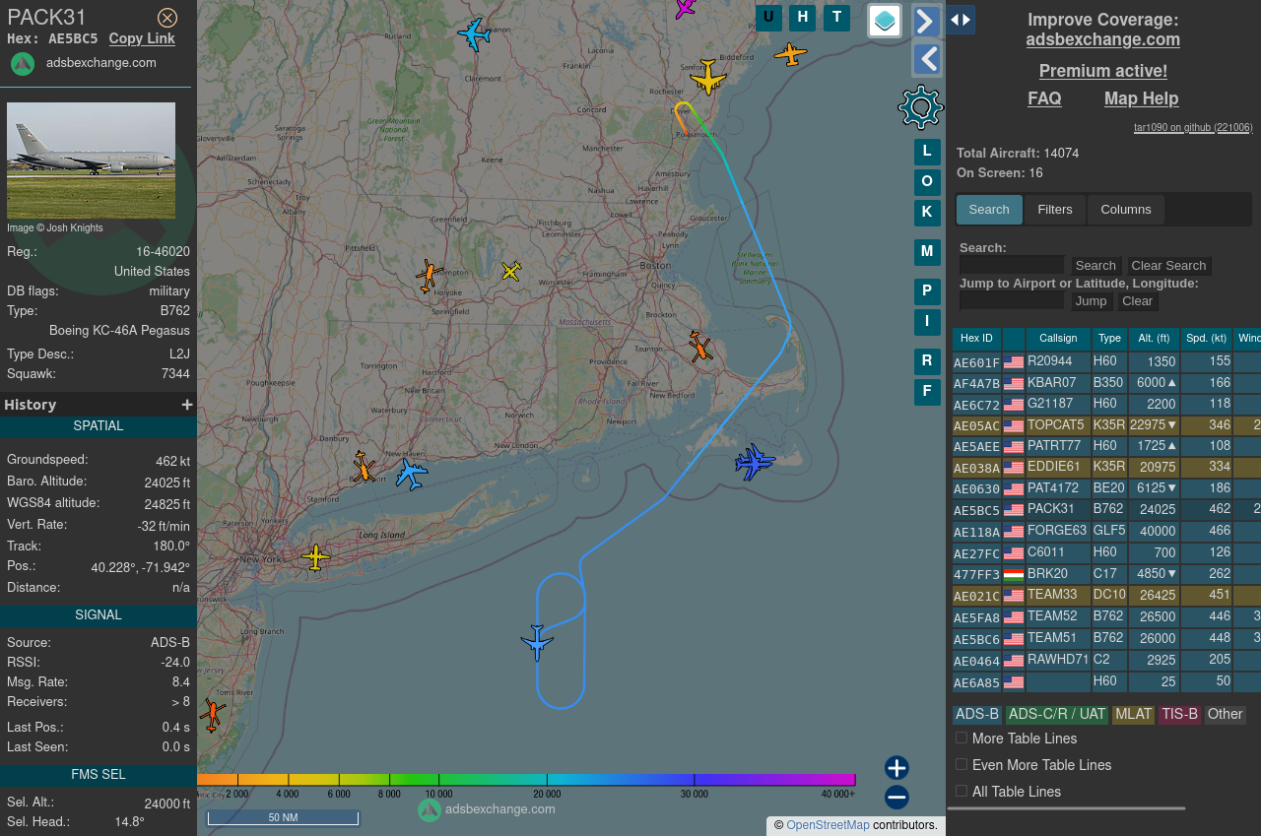Open the KC-46A aircraft photo thumbnail
The height and width of the screenshot is (836, 1261).
click(91, 161)
